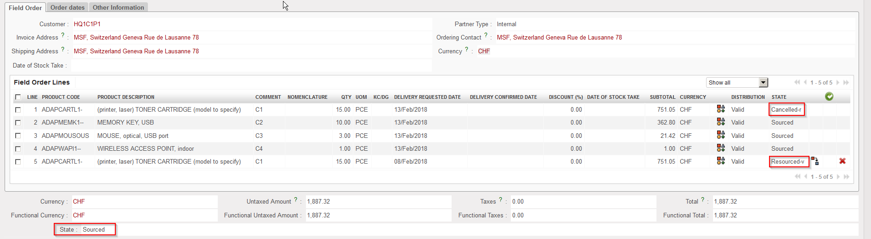871x239 pixels.
Task: Click the Date of Stock Take field
Action: pos(251,65)
